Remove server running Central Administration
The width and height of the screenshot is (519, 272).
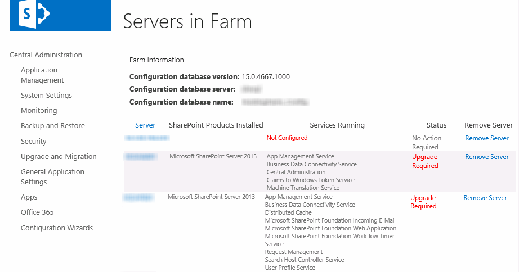point(486,157)
